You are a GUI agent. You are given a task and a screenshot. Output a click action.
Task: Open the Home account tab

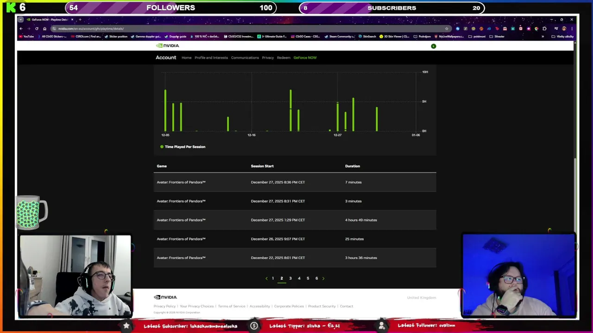186,58
